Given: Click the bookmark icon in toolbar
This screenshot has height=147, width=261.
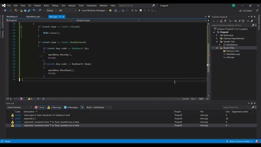Looking at the screenshot, I should [x=140, y=11].
